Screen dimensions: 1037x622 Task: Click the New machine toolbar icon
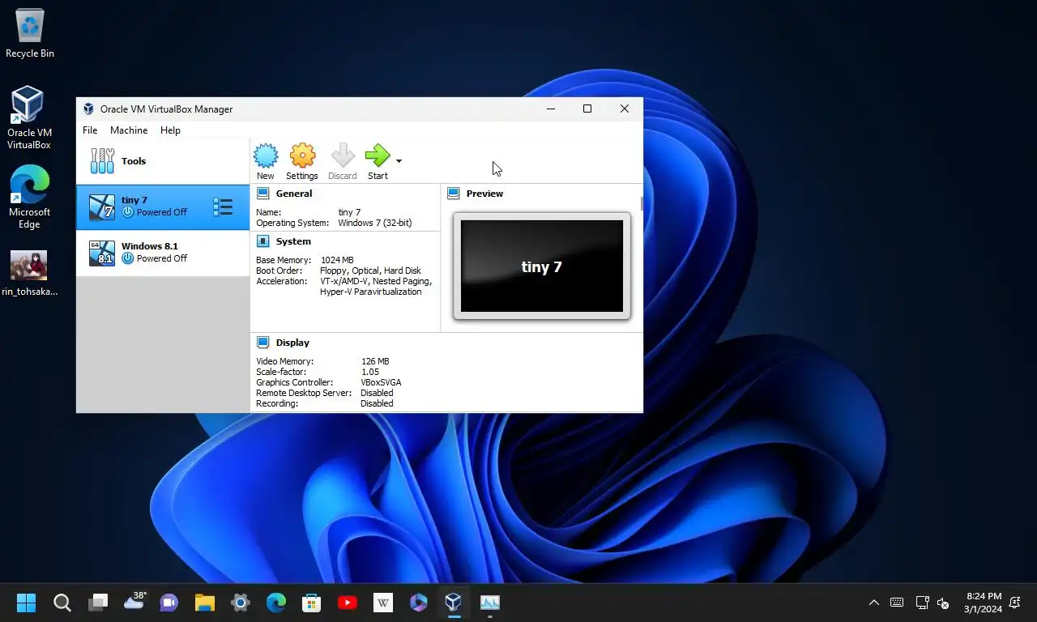pos(266,161)
